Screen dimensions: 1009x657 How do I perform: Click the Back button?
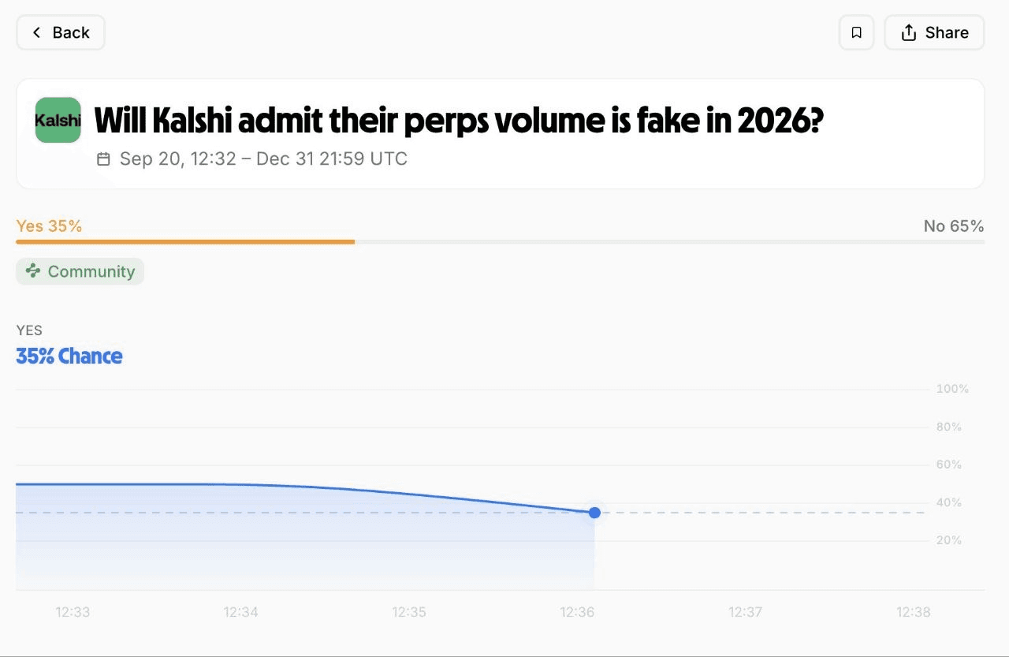tap(61, 32)
